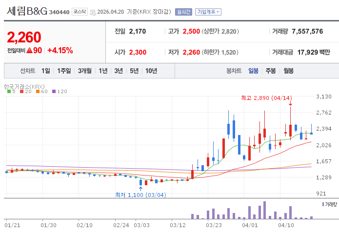This screenshot has height=232, width=339.
Task: Click the lower limit 하한가 1,520 text
Action: click(x=220, y=52)
